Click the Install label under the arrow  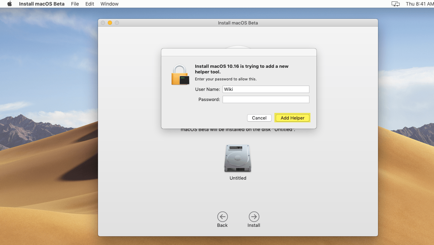click(254, 225)
